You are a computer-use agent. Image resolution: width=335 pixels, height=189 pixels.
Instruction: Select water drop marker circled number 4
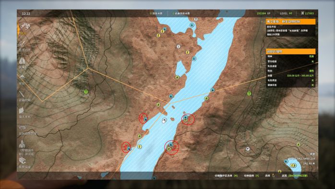146,119
